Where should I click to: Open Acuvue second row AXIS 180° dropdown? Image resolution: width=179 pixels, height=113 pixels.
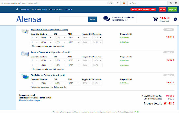pos(74,65)
